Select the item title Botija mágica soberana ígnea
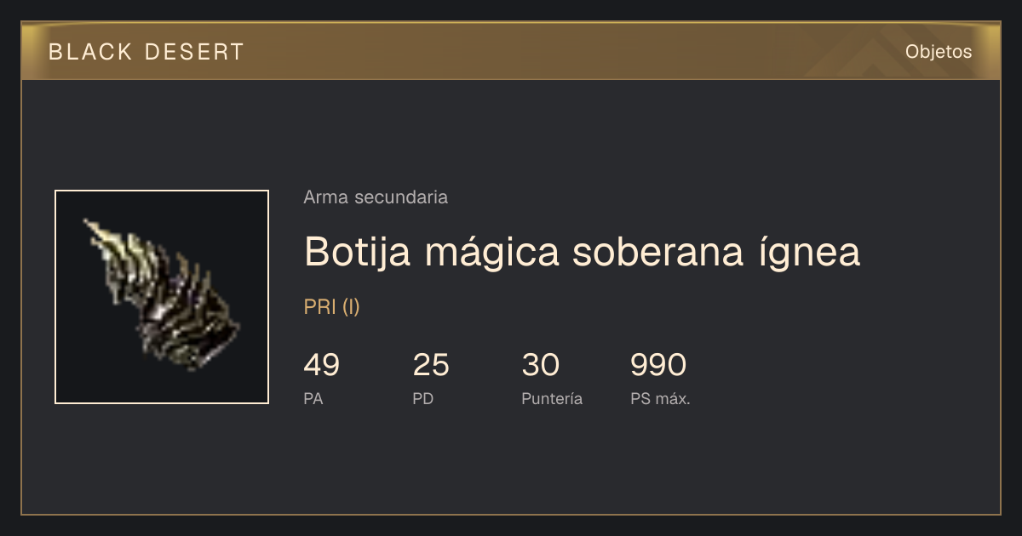This screenshot has height=536, width=1022. click(582, 253)
